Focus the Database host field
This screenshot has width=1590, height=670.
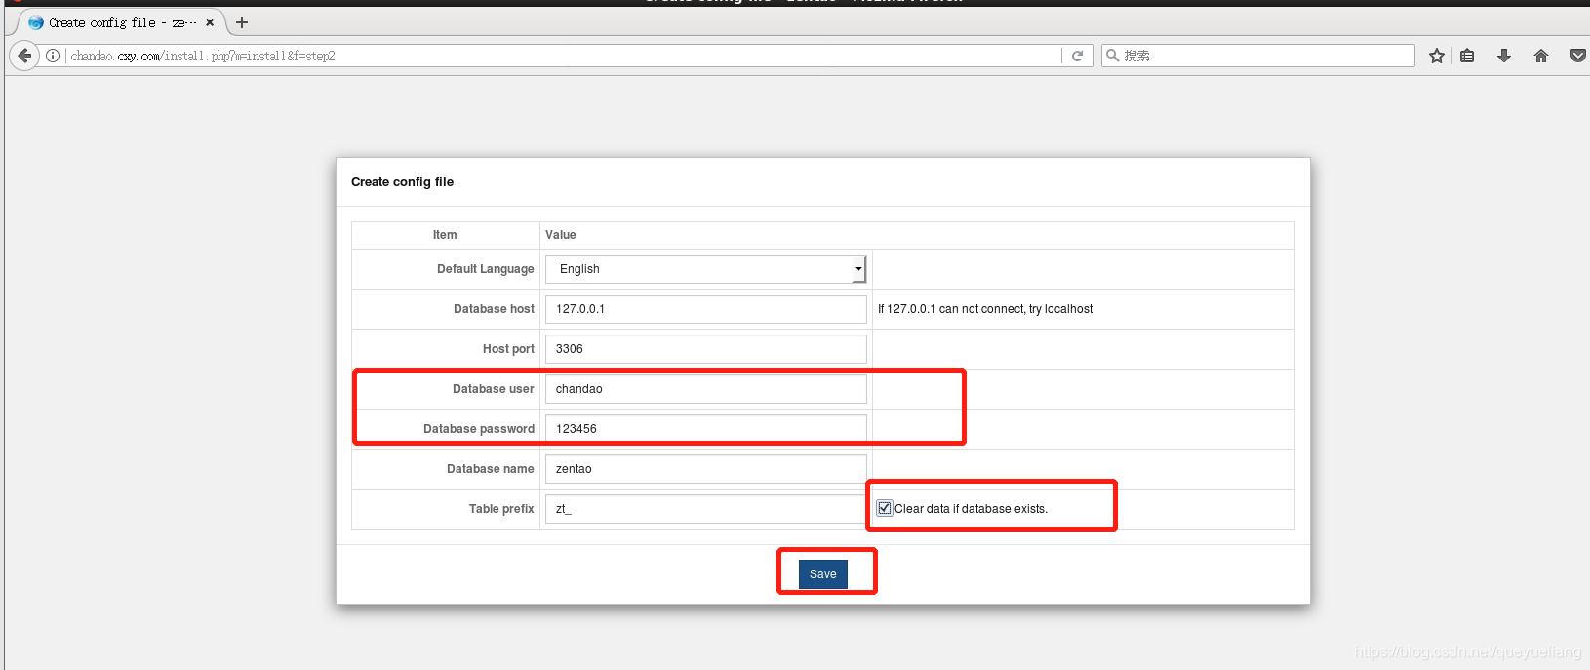point(706,309)
